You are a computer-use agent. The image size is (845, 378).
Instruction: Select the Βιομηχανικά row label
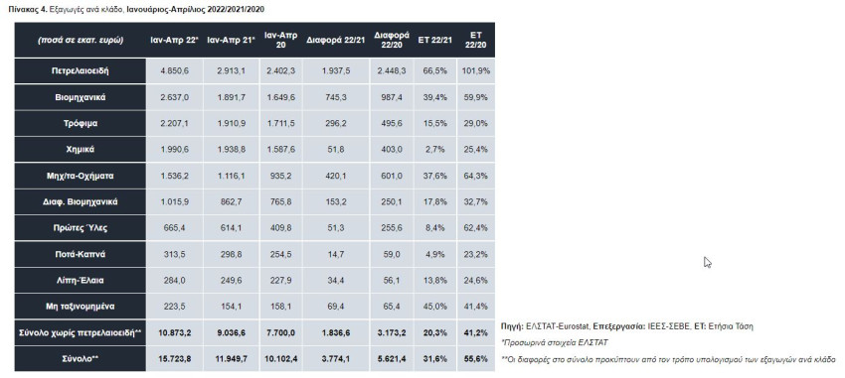pyautogui.click(x=81, y=97)
